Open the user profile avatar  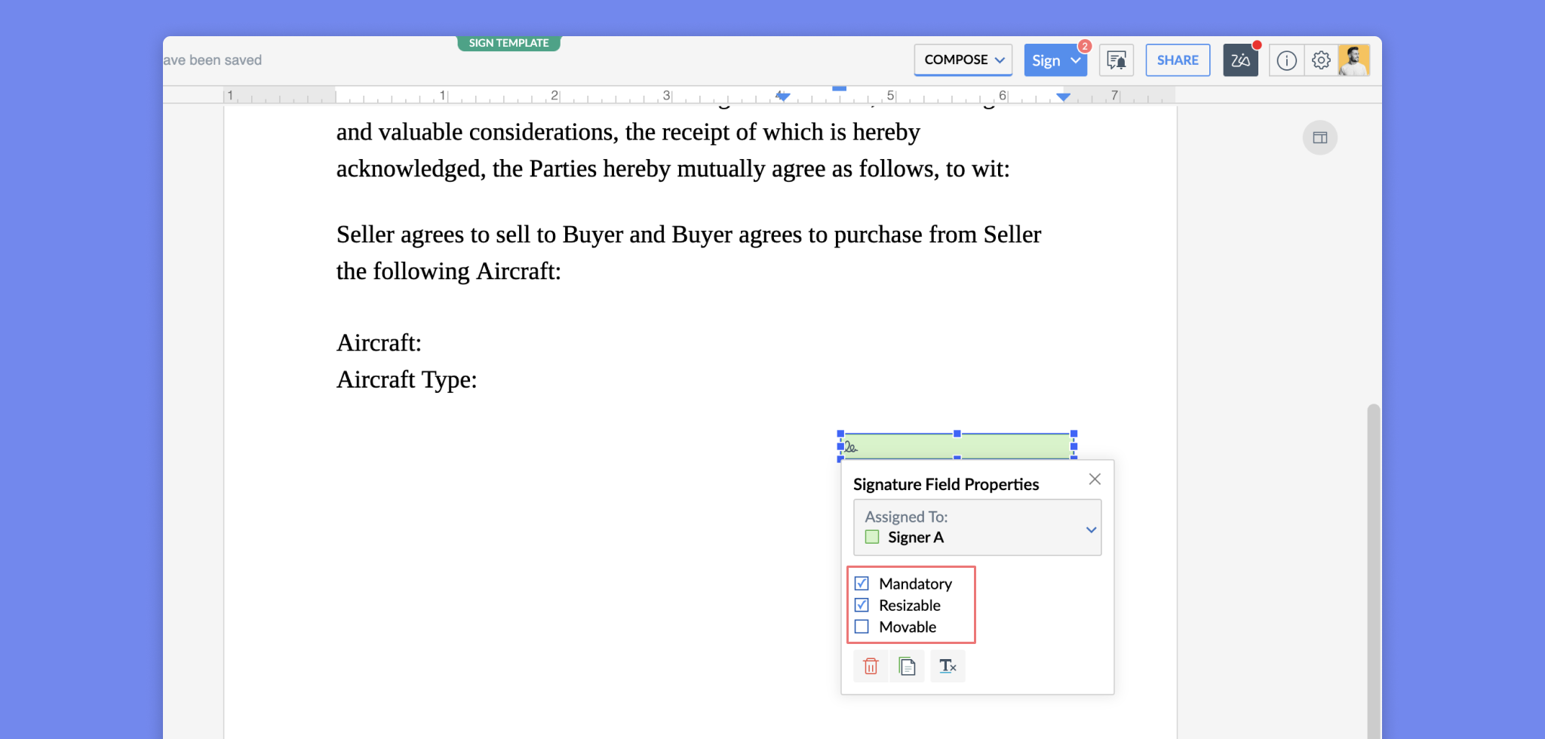(1354, 60)
